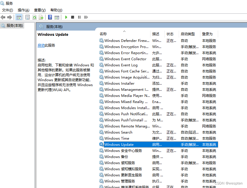Click the Pause Service icon
This screenshot has width=247, height=188.
[79, 17]
